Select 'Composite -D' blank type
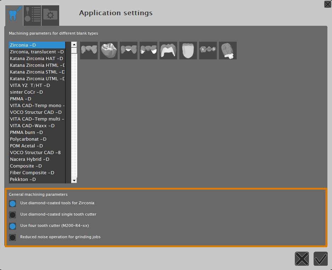Viewport: 332px width, 270px height. coord(37,166)
